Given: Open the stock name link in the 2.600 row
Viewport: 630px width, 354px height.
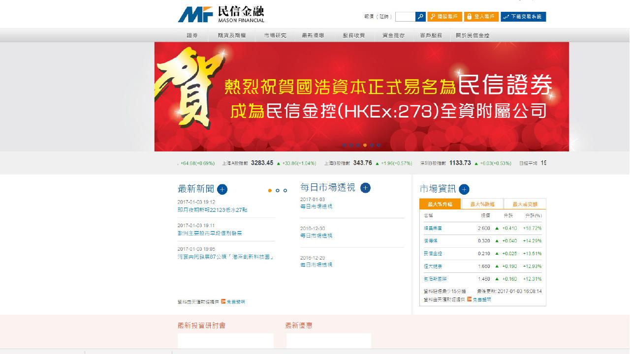Looking at the screenshot, I should tap(433, 228).
